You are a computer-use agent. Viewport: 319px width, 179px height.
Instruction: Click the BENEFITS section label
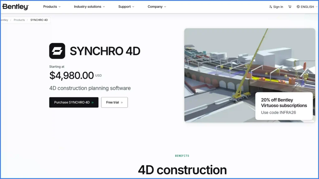click(x=182, y=156)
